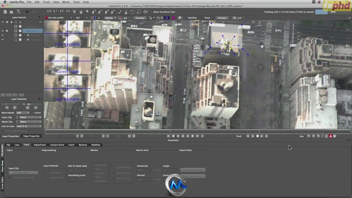This screenshot has width=352, height=198.
Task: Open the Mattes options dropdown arrow
Action: click(116, 18)
